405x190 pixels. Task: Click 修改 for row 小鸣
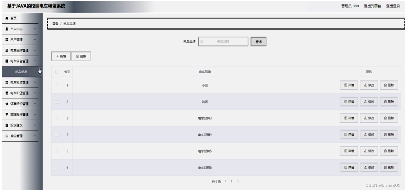click(369, 85)
